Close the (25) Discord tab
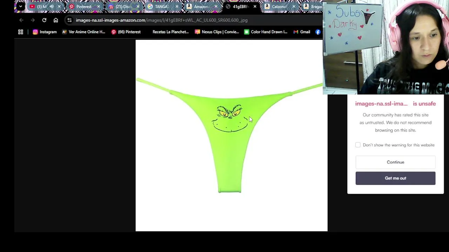Image resolution: width=449 pixels, height=252 pixels. coord(138,6)
